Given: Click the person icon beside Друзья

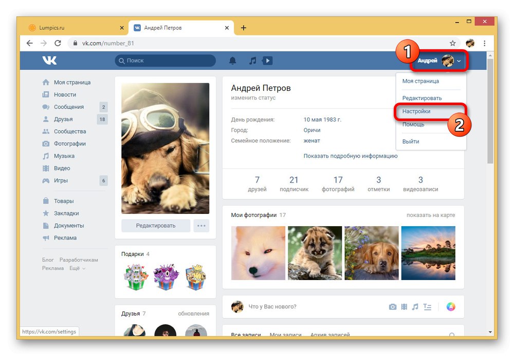Looking at the screenshot, I should [46, 119].
